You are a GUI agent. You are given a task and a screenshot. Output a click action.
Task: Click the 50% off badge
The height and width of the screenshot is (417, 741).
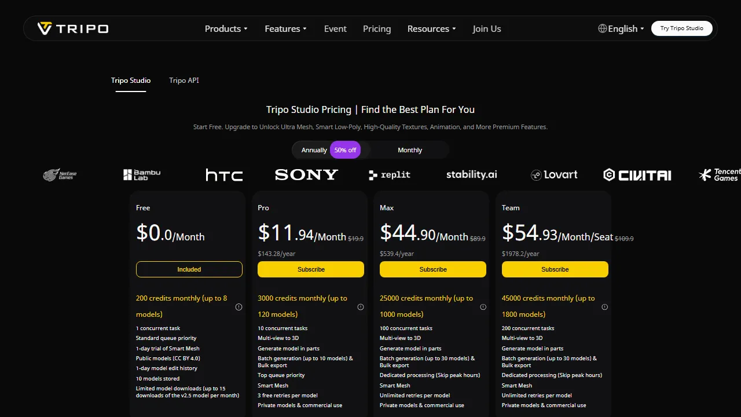[345, 150]
